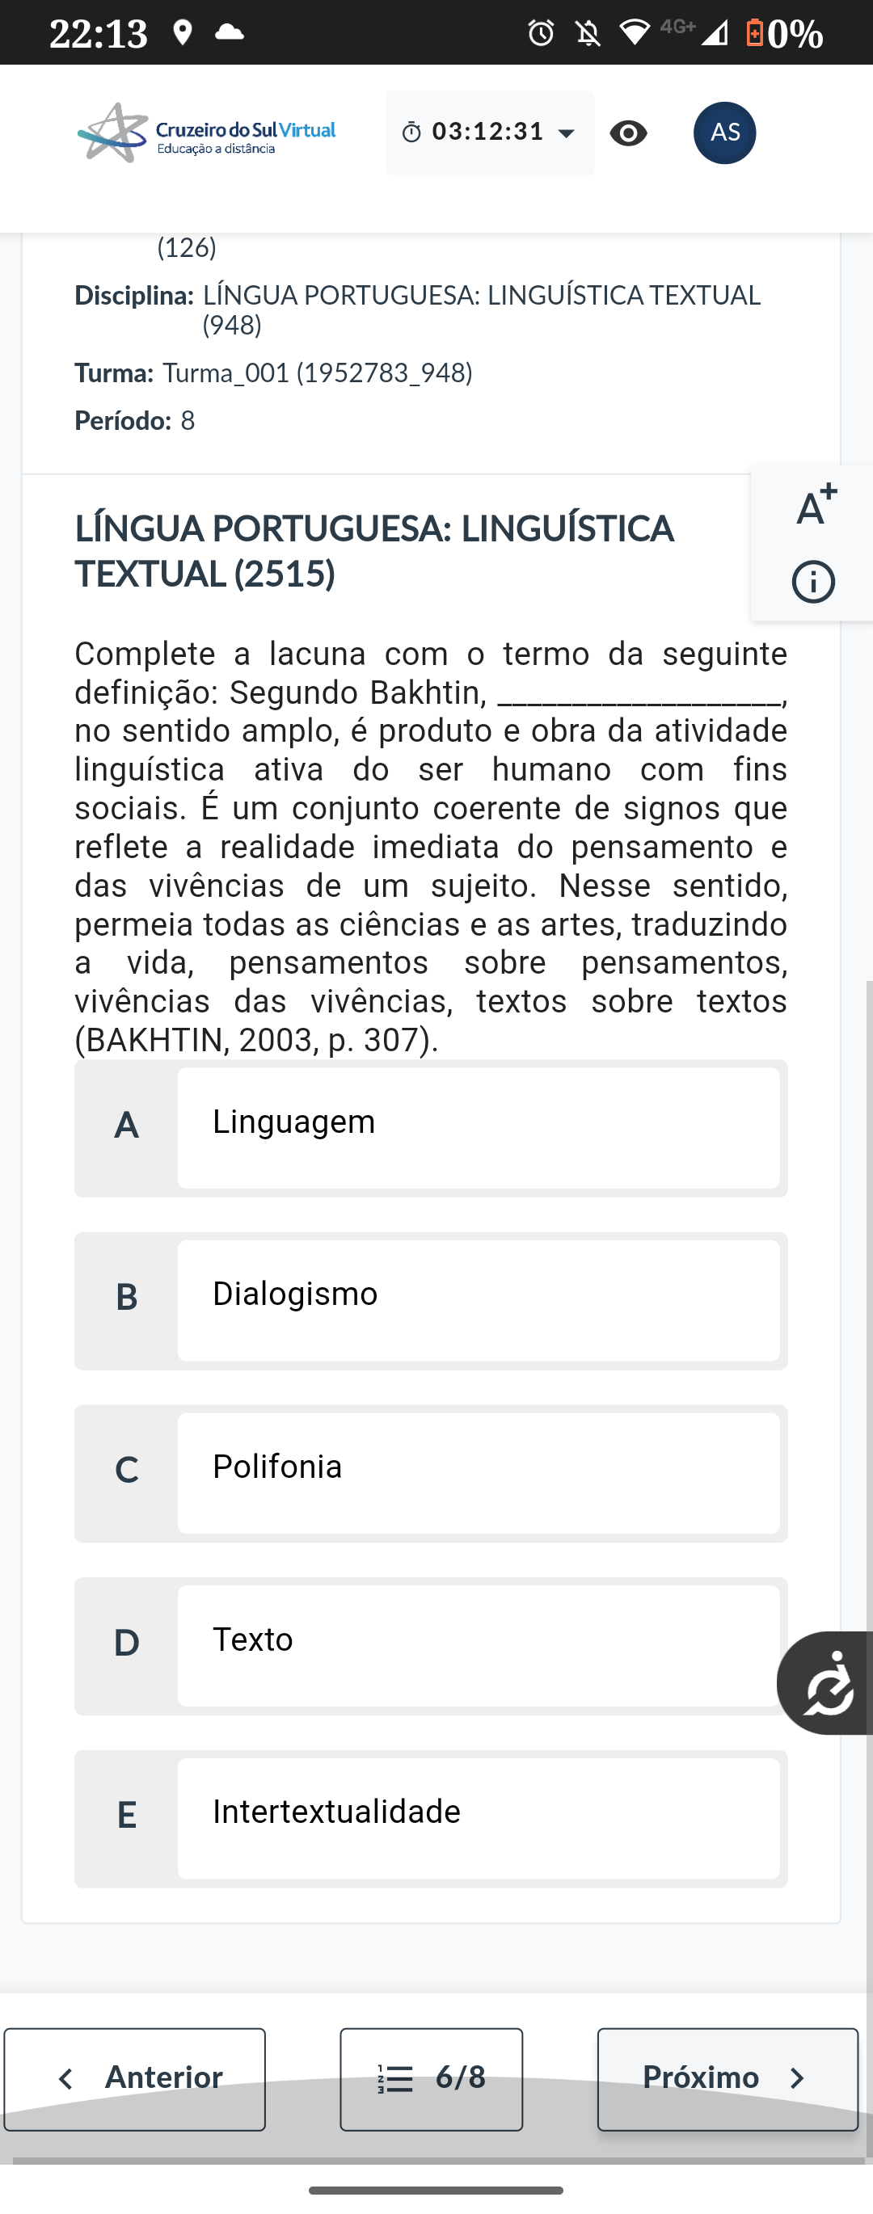The image size is (873, 2214).
Task: Go to previous question with Anterior
Action: point(135,2078)
